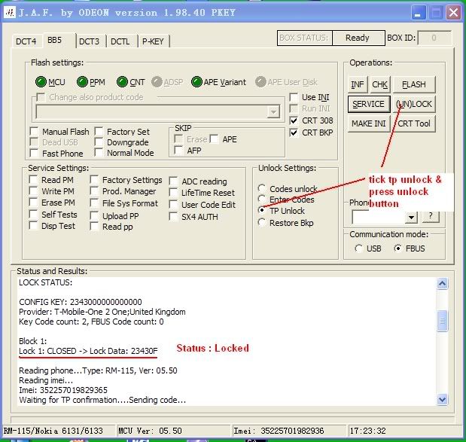Screen dimensions: 466x442
Task: Click the greyed ADSP indicator
Action: click(157, 82)
